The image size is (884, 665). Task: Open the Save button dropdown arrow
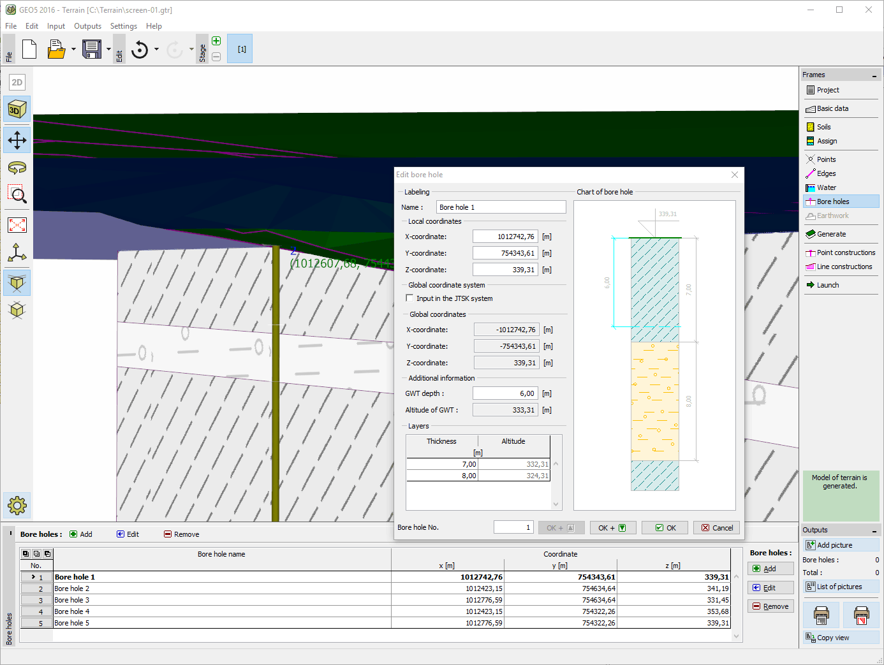point(108,48)
